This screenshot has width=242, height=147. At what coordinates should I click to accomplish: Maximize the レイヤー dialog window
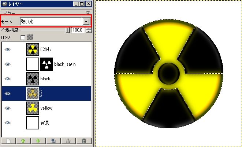[82, 4]
